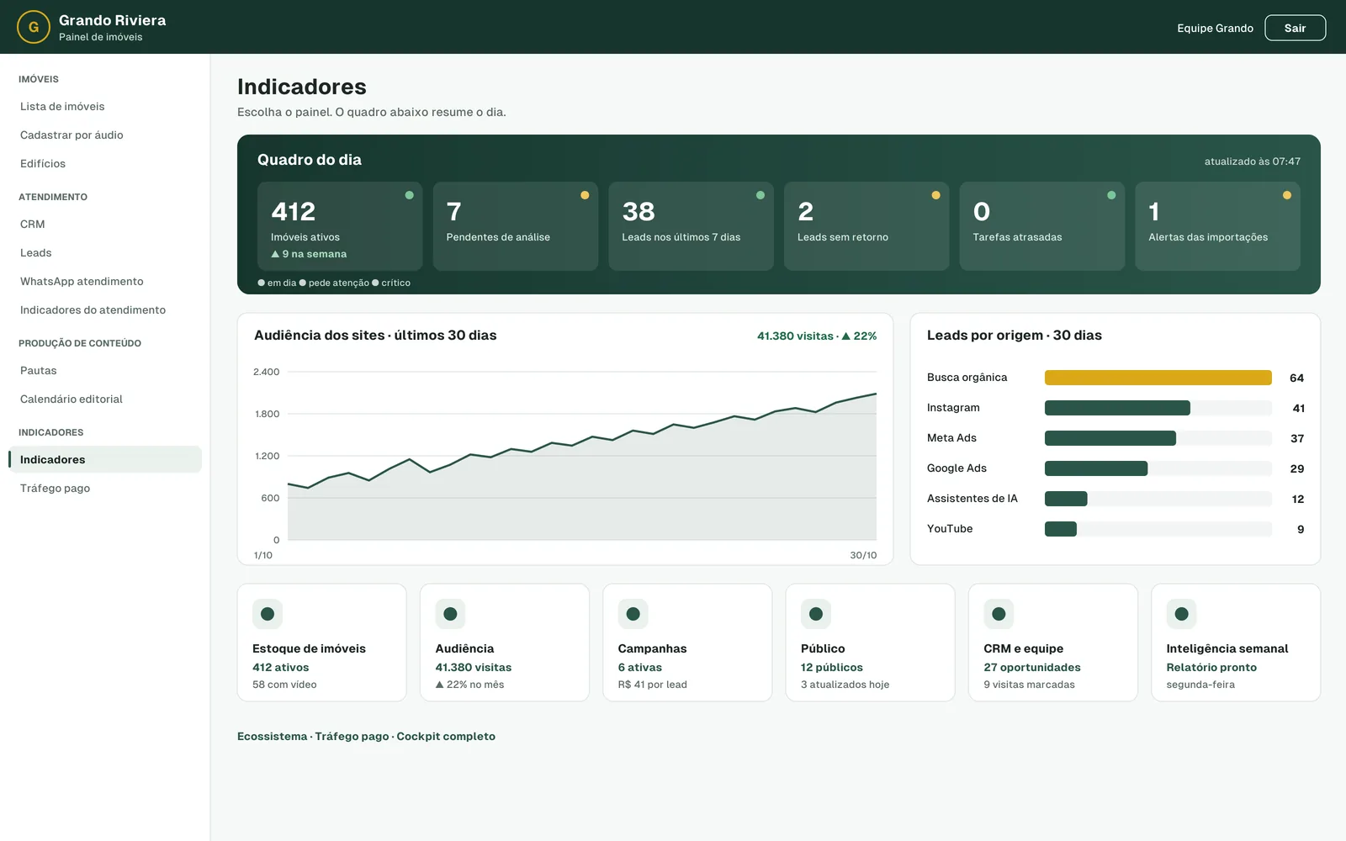
Task: Click 'Equipe Grando' user label
Action: [1215, 28]
